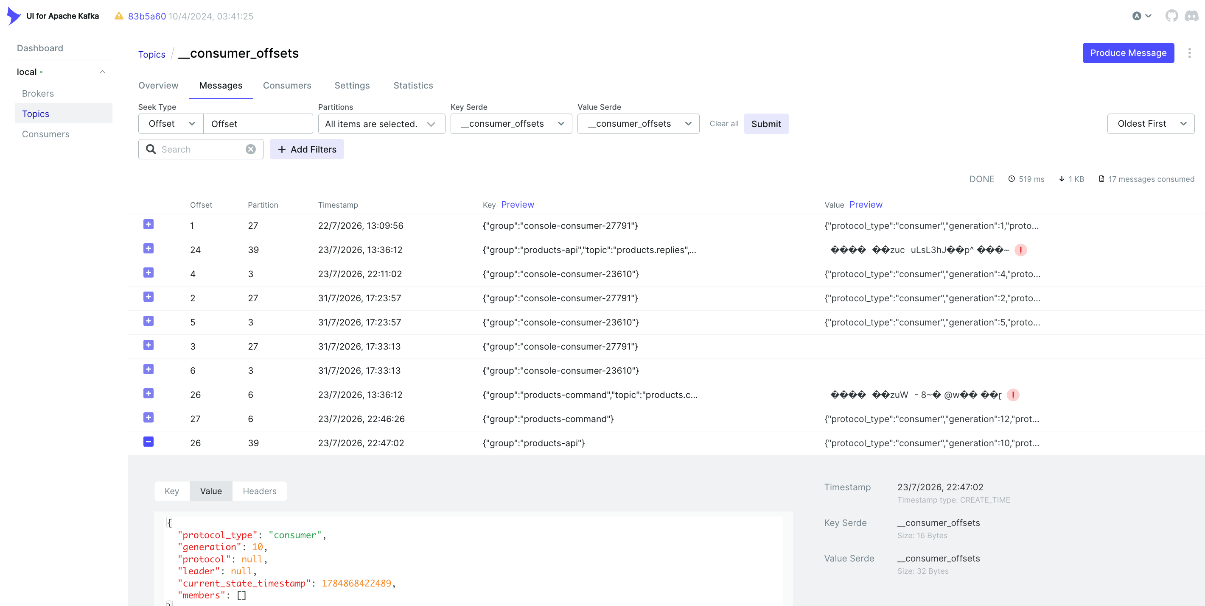Screen dimensions: 1205x606
Task: Show the message Key tab
Action: coord(172,491)
